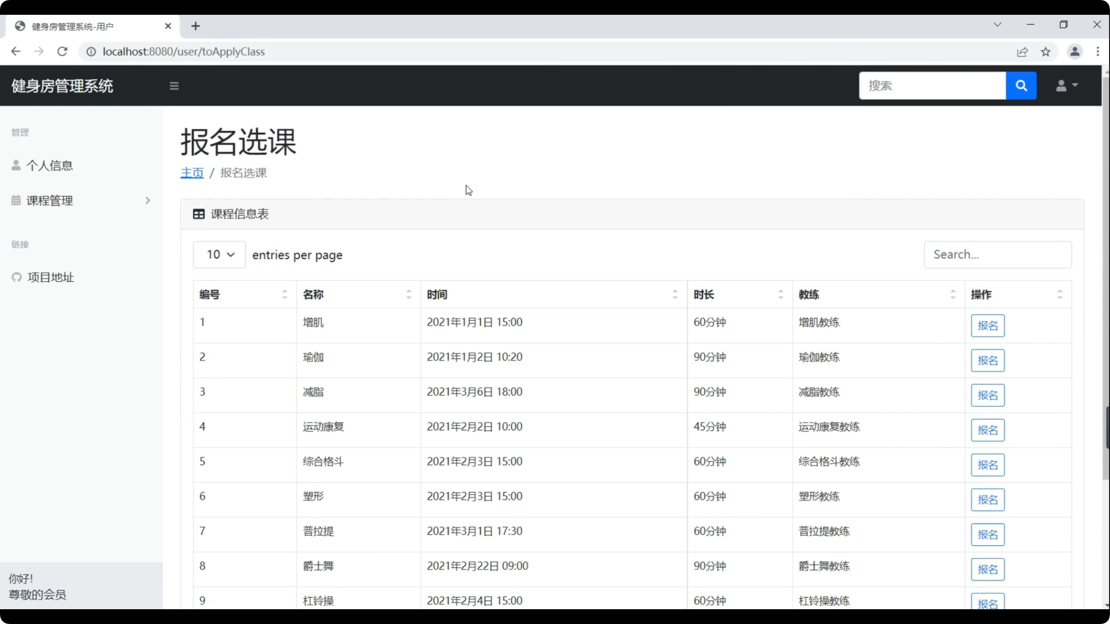Click the blue search magnifier button
This screenshot has height=624, width=1110.
1021,86
